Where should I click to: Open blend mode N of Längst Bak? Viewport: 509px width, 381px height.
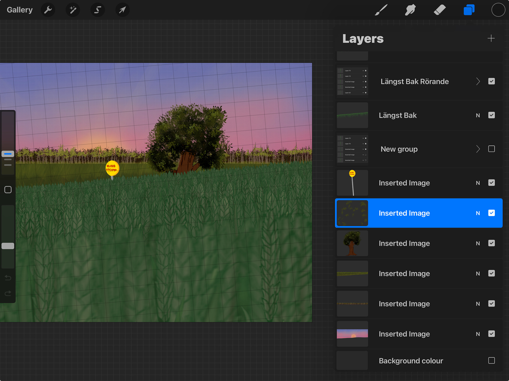click(478, 115)
